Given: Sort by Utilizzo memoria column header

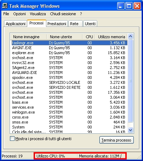Looking at the screenshot, I should pyautogui.click(x=111, y=37).
